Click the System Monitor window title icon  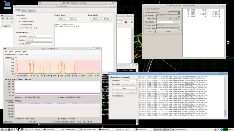5,49
